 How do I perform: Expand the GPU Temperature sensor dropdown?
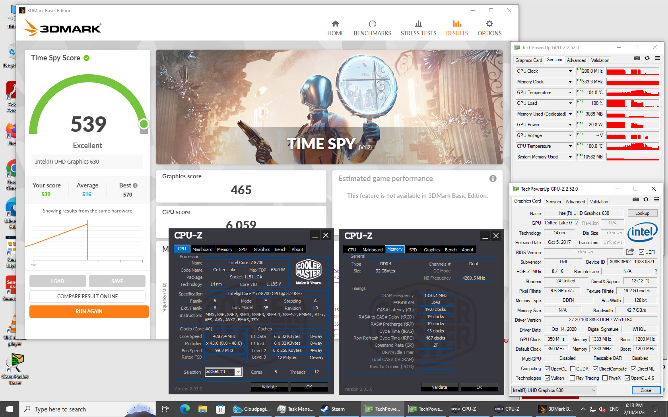570,93
